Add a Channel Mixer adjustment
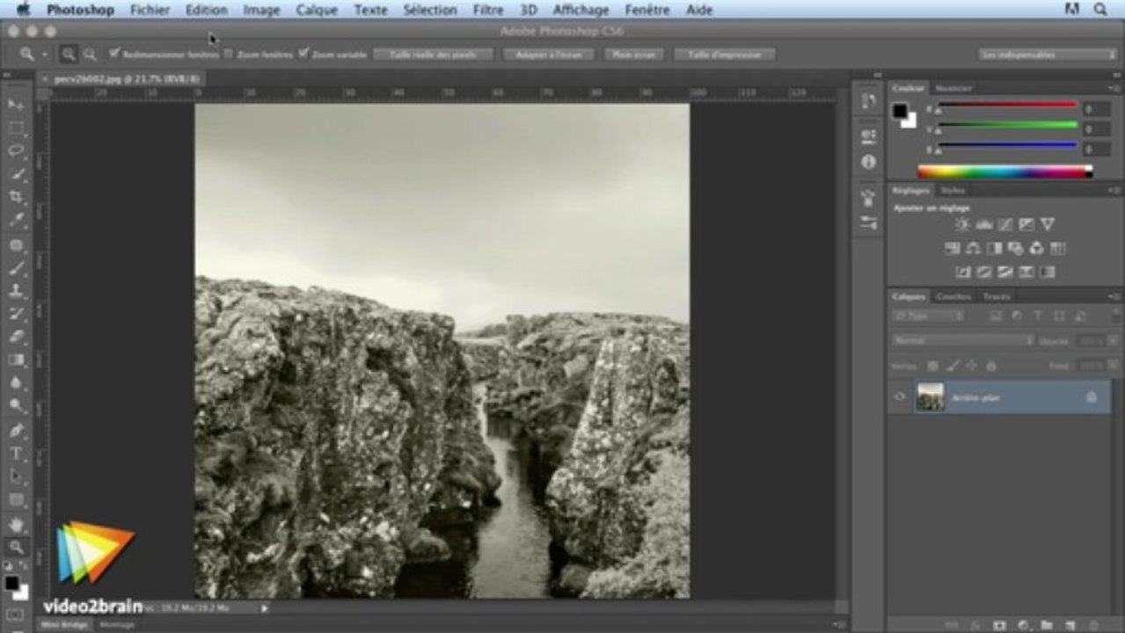This screenshot has height=633, width=1125. coord(1036,249)
